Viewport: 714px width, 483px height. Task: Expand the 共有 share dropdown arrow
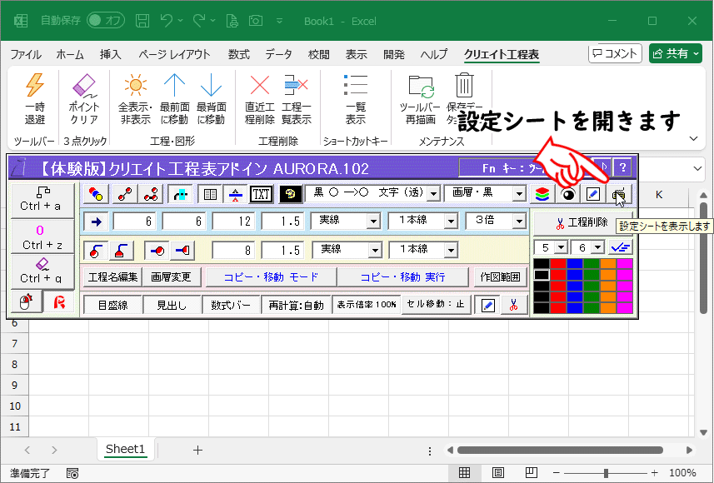coord(697,54)
